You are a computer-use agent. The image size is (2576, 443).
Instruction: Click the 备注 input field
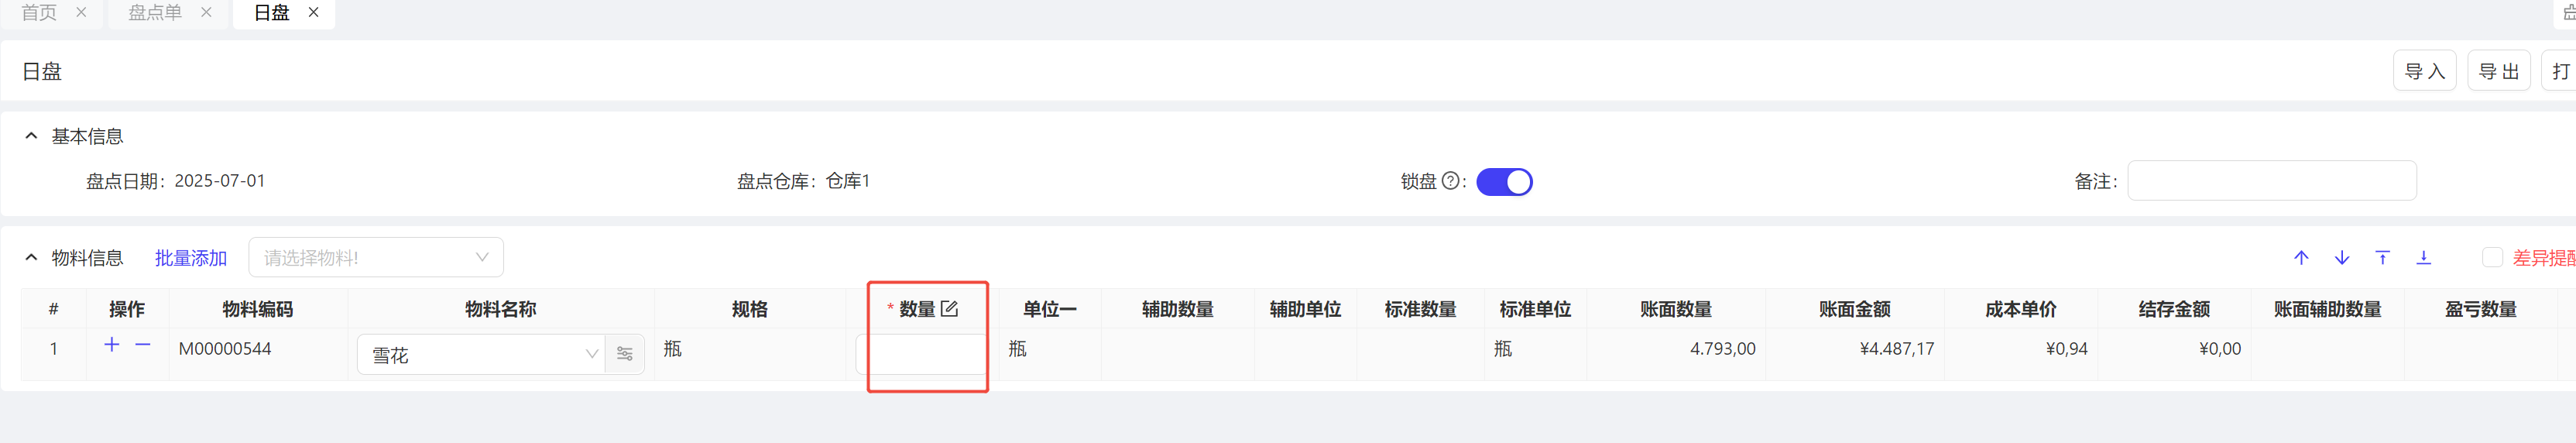point(2271,181)
